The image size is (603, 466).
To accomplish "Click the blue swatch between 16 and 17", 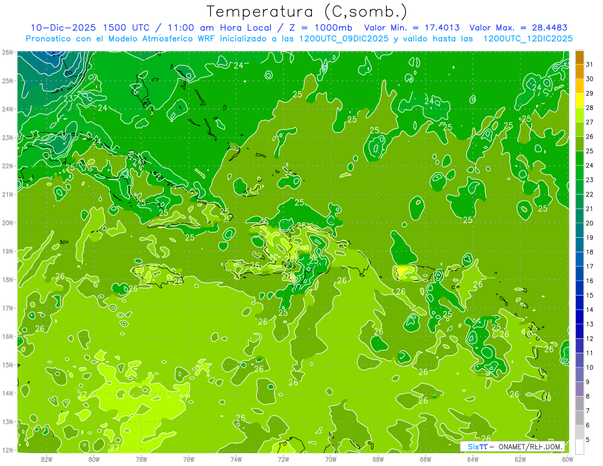I will click(579, 273).
